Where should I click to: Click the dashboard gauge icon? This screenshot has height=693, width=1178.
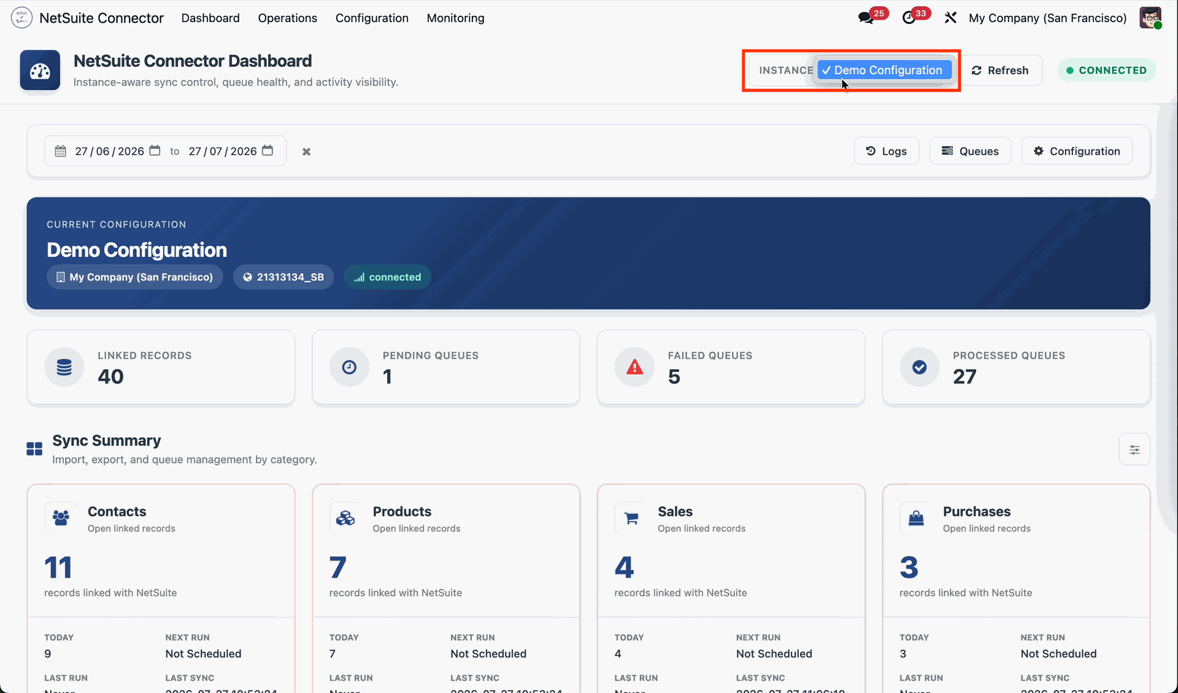coord(40,71)
